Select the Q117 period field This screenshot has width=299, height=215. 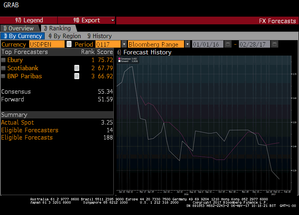(x=108, y=44)
